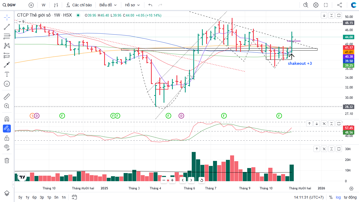Click the share chart icon
The image size is (359, 202).
pyautogui.click(x=340, y=5)
